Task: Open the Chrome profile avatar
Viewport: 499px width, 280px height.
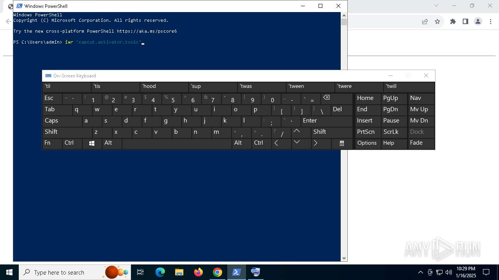Action: 478,21
